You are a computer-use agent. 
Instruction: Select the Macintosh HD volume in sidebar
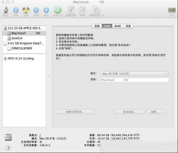click(24, 33)
